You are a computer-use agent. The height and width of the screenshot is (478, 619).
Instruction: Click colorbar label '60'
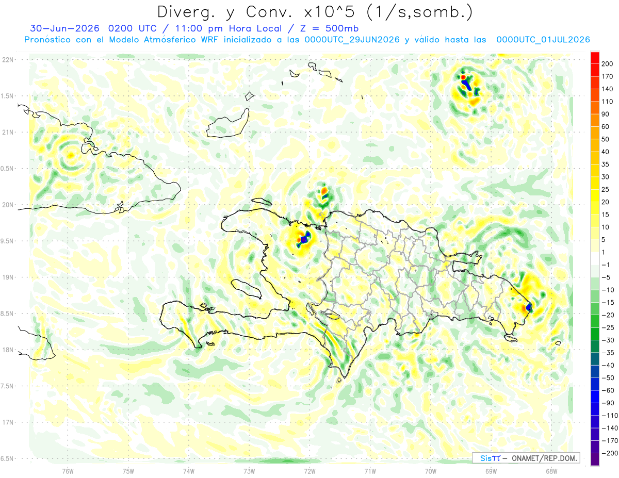pyautogui.click(x=606, y=126)
